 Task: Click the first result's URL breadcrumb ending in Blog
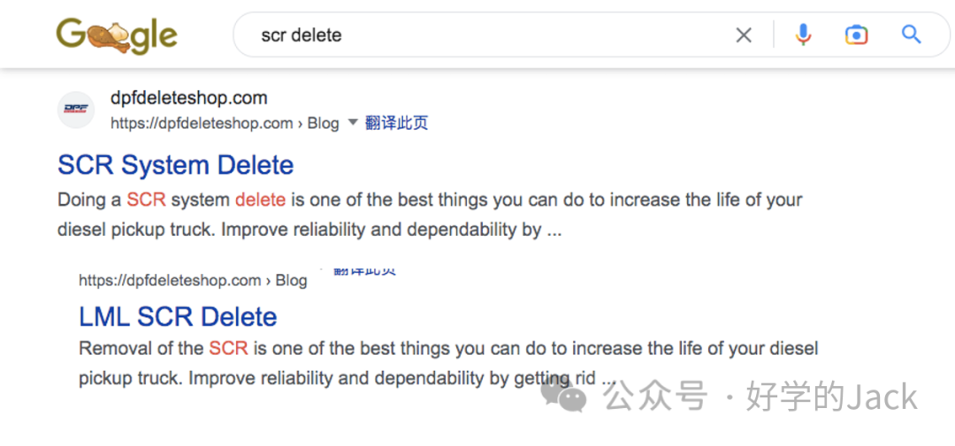225,124
